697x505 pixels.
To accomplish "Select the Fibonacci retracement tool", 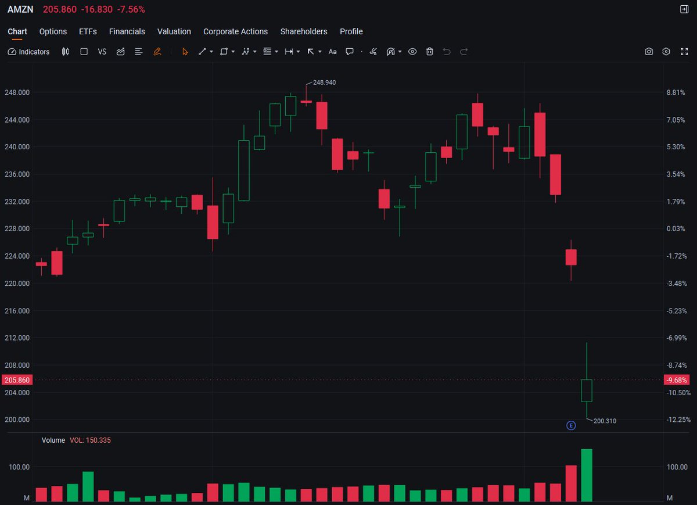I will coord(267,52).
